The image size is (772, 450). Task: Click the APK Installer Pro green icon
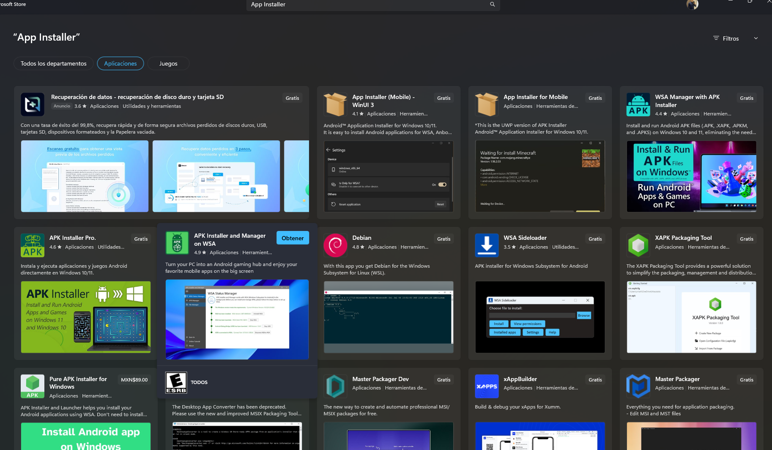pyautogui.click(x=33, y=245)
